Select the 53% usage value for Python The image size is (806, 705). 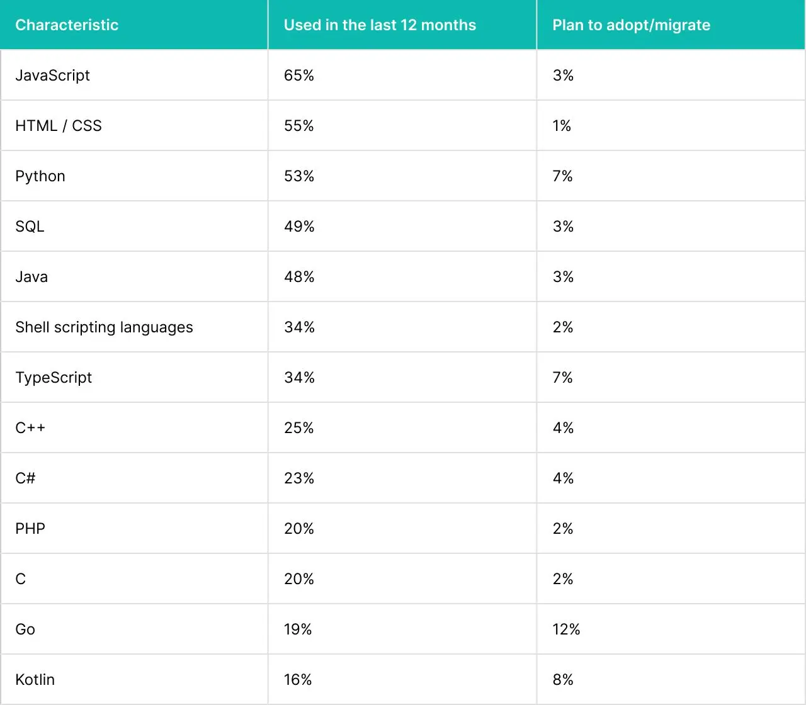[299, 176]
